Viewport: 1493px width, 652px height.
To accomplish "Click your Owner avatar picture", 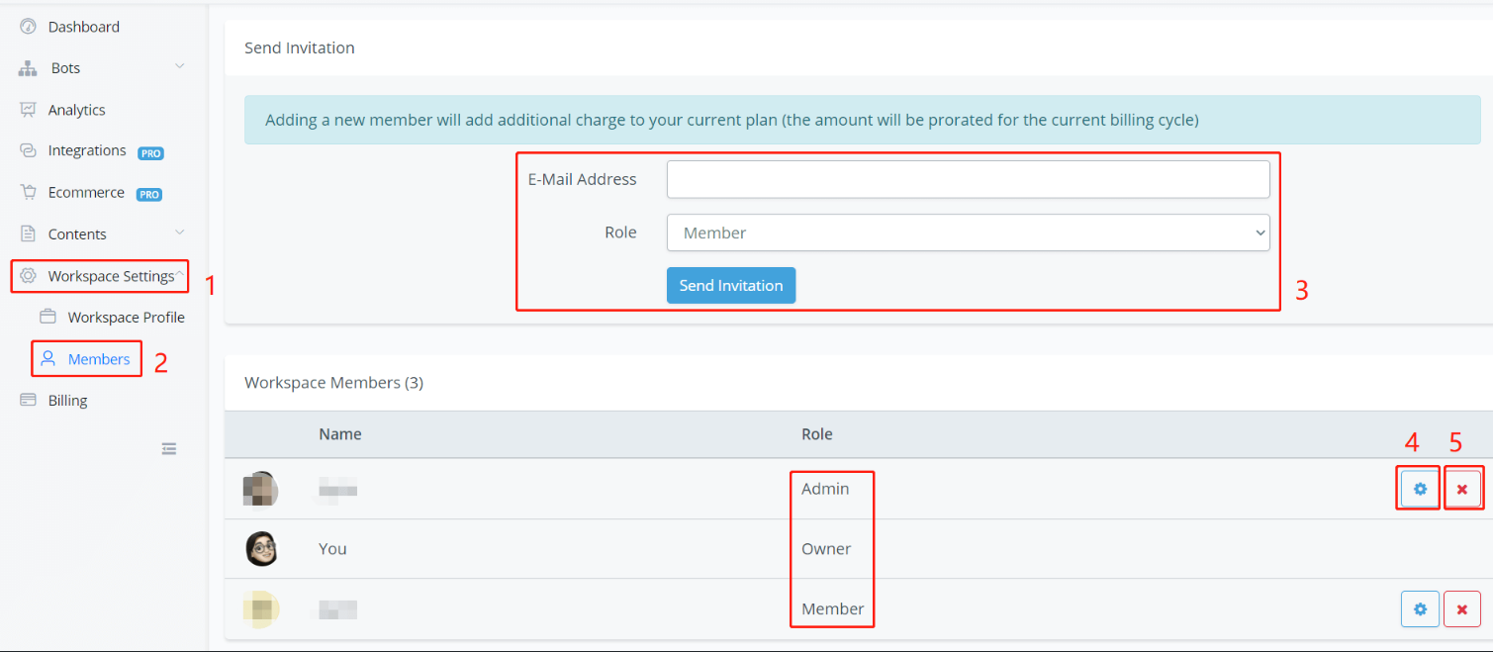I will 261,549.
